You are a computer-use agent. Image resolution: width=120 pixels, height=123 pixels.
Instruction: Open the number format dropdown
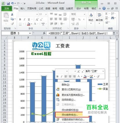(84, 14)
